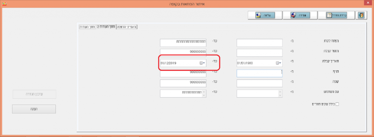Open the calendar dropdown of the 01/01/1980 date
The image size is (374, 137).
click(279, 63)
